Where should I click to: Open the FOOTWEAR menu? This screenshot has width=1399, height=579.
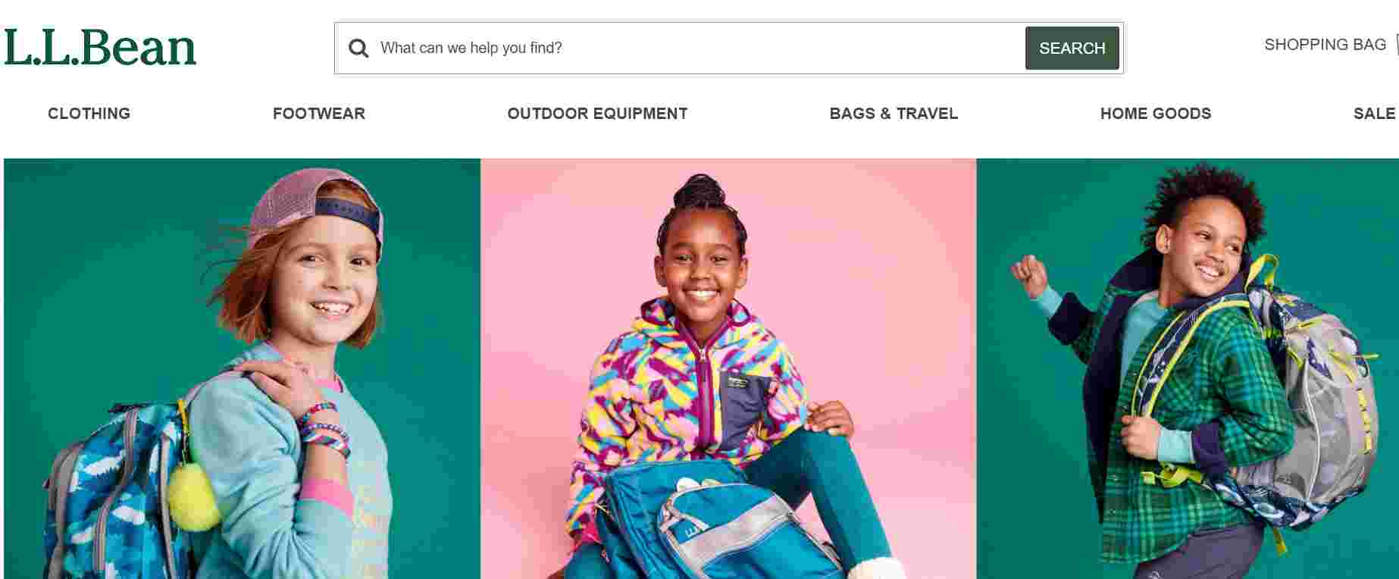318,114
